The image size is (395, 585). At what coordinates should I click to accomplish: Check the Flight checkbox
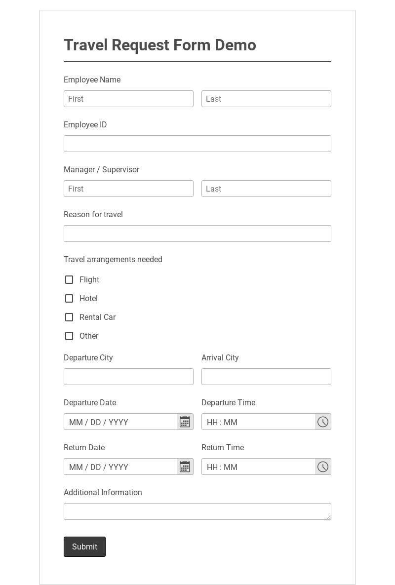[69, 280]
